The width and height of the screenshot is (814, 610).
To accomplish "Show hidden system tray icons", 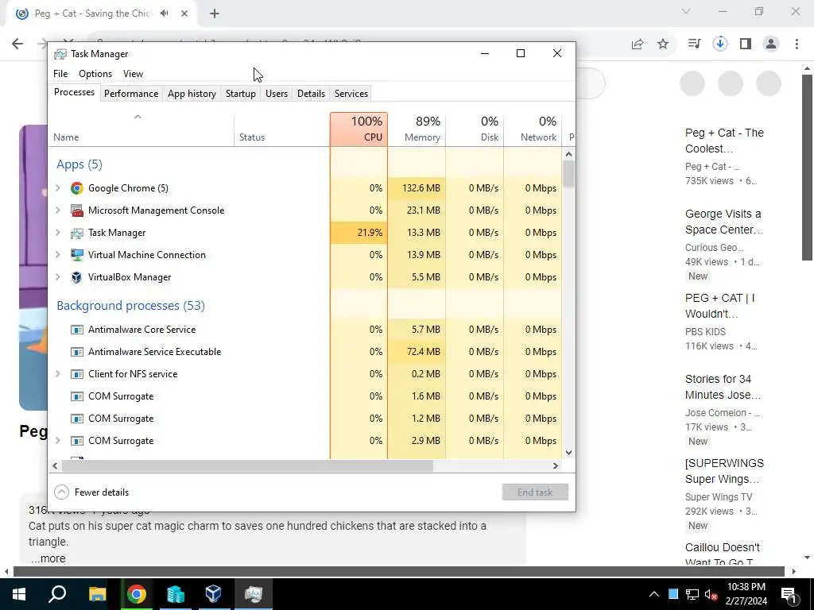I will click(654, 594).
